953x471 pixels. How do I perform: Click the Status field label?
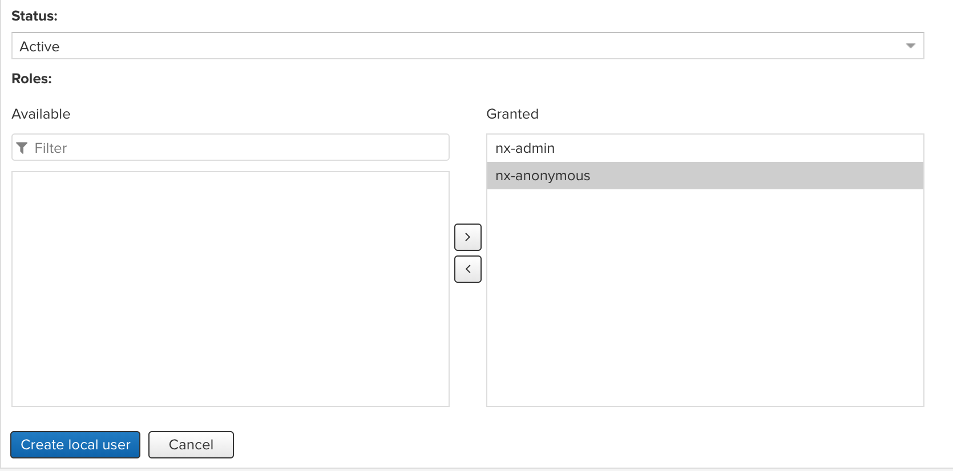click(x=35, y=16)
